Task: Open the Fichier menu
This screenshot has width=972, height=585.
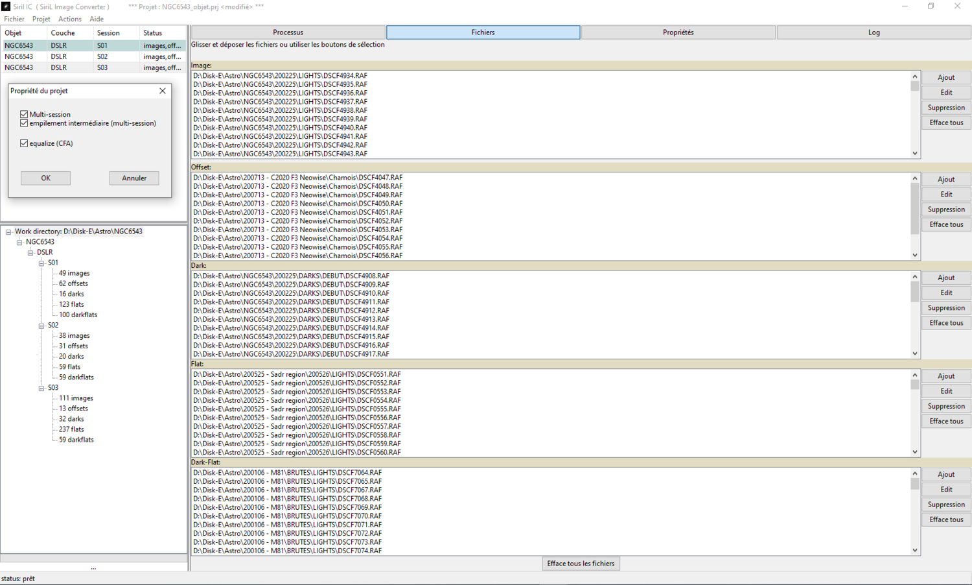Action: pos(14,19)
